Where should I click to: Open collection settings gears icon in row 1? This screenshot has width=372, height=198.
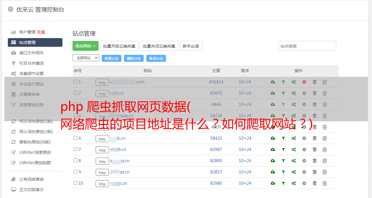(294, 82)
